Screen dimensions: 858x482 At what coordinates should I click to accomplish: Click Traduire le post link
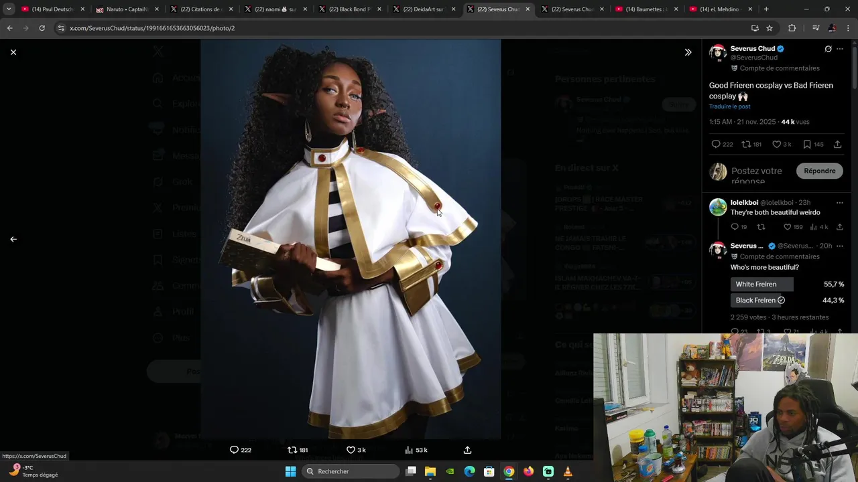729,106
